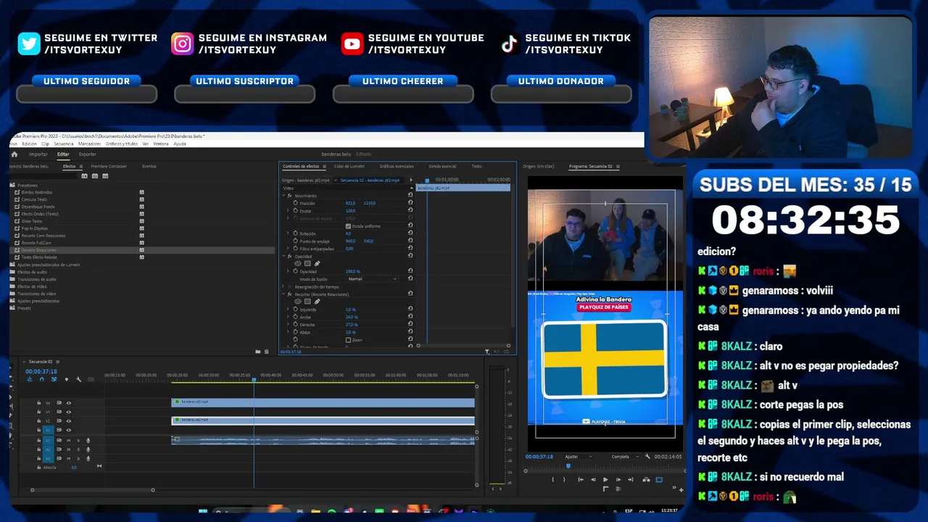Collapse the Movimiento effect group
Screen dimensions: 928x522
pos(283,196)
